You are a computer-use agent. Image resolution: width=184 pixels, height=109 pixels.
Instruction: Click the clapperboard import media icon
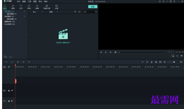(63, 34)
